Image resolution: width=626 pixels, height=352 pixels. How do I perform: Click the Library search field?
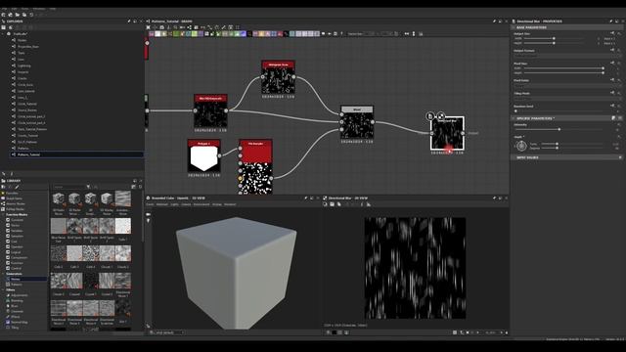tap(68, 187)
